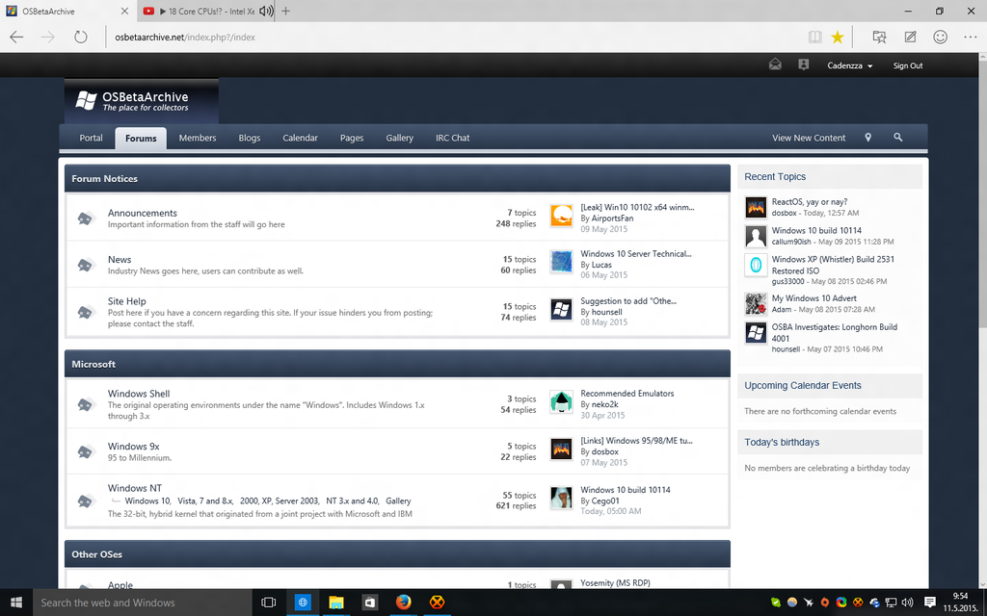This screenshot has width=987, height=616.
Task: Click the Windows Shell forum status icon
Action: pos(85,404)
